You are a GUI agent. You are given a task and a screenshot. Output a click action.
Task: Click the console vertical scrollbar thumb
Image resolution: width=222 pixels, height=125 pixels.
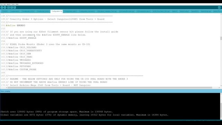(221, 110)
